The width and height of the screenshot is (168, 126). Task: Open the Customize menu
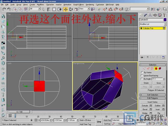click(100, 5)
